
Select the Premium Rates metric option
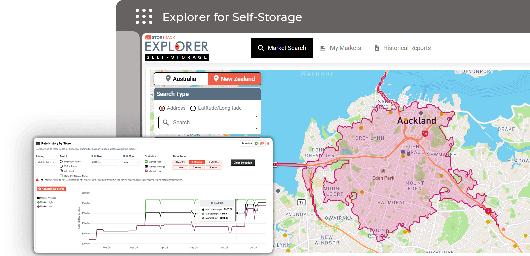tap(61, 162)
